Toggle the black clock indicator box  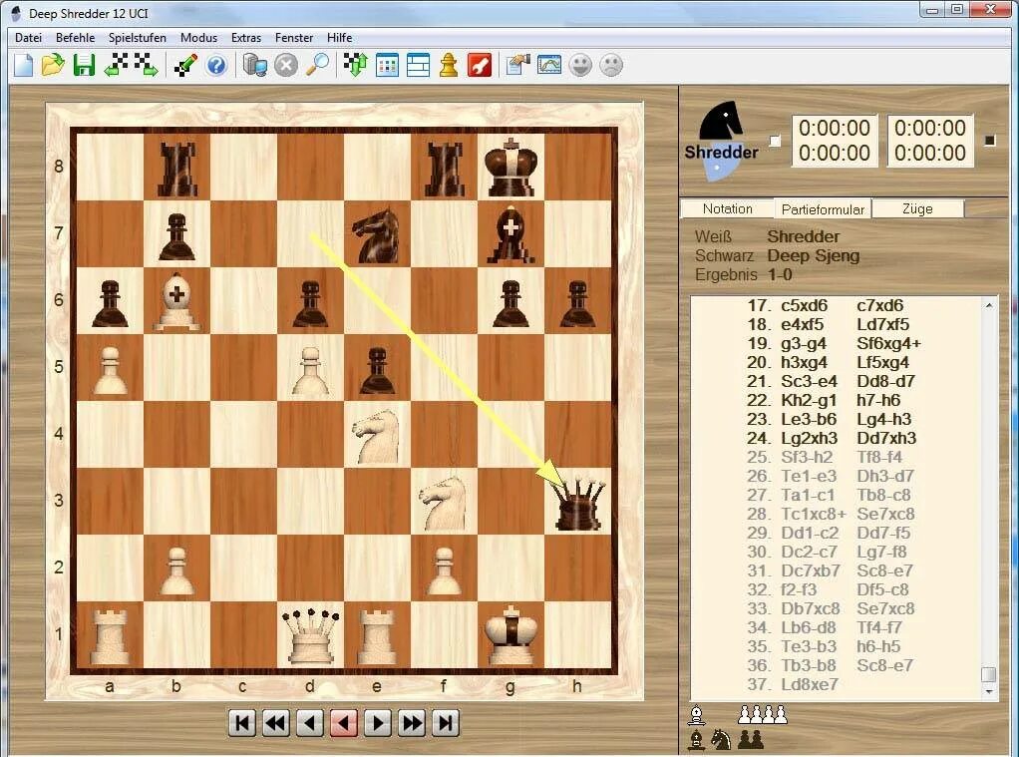990,141
